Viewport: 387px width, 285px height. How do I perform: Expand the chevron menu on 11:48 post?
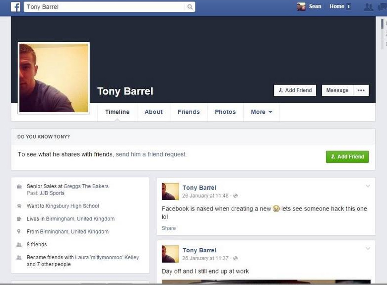tap(368, 186)
